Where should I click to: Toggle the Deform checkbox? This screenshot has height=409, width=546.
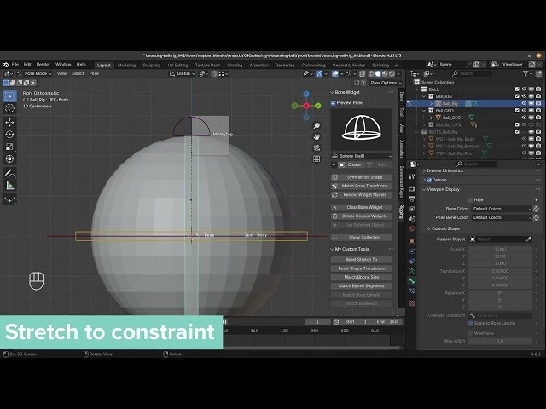pos(429,180)
